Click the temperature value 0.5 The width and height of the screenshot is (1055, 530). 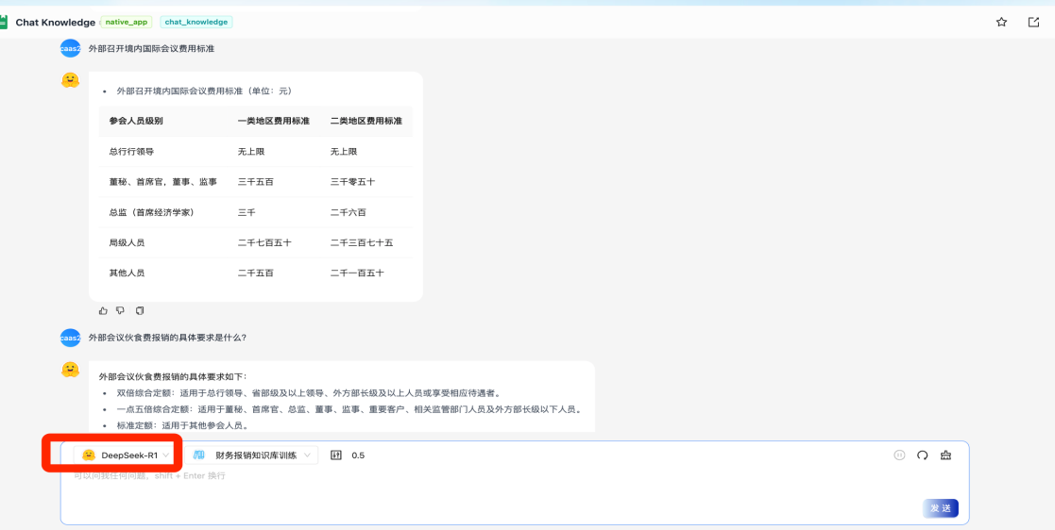(x=358, y=455)
